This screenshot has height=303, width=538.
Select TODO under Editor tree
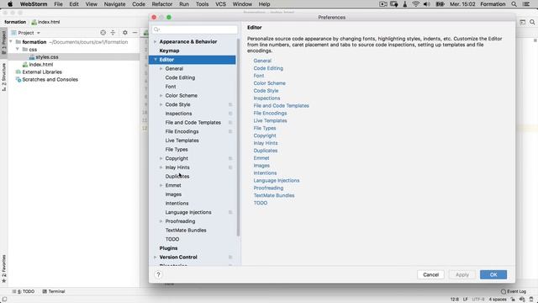[x=172, y=239]
